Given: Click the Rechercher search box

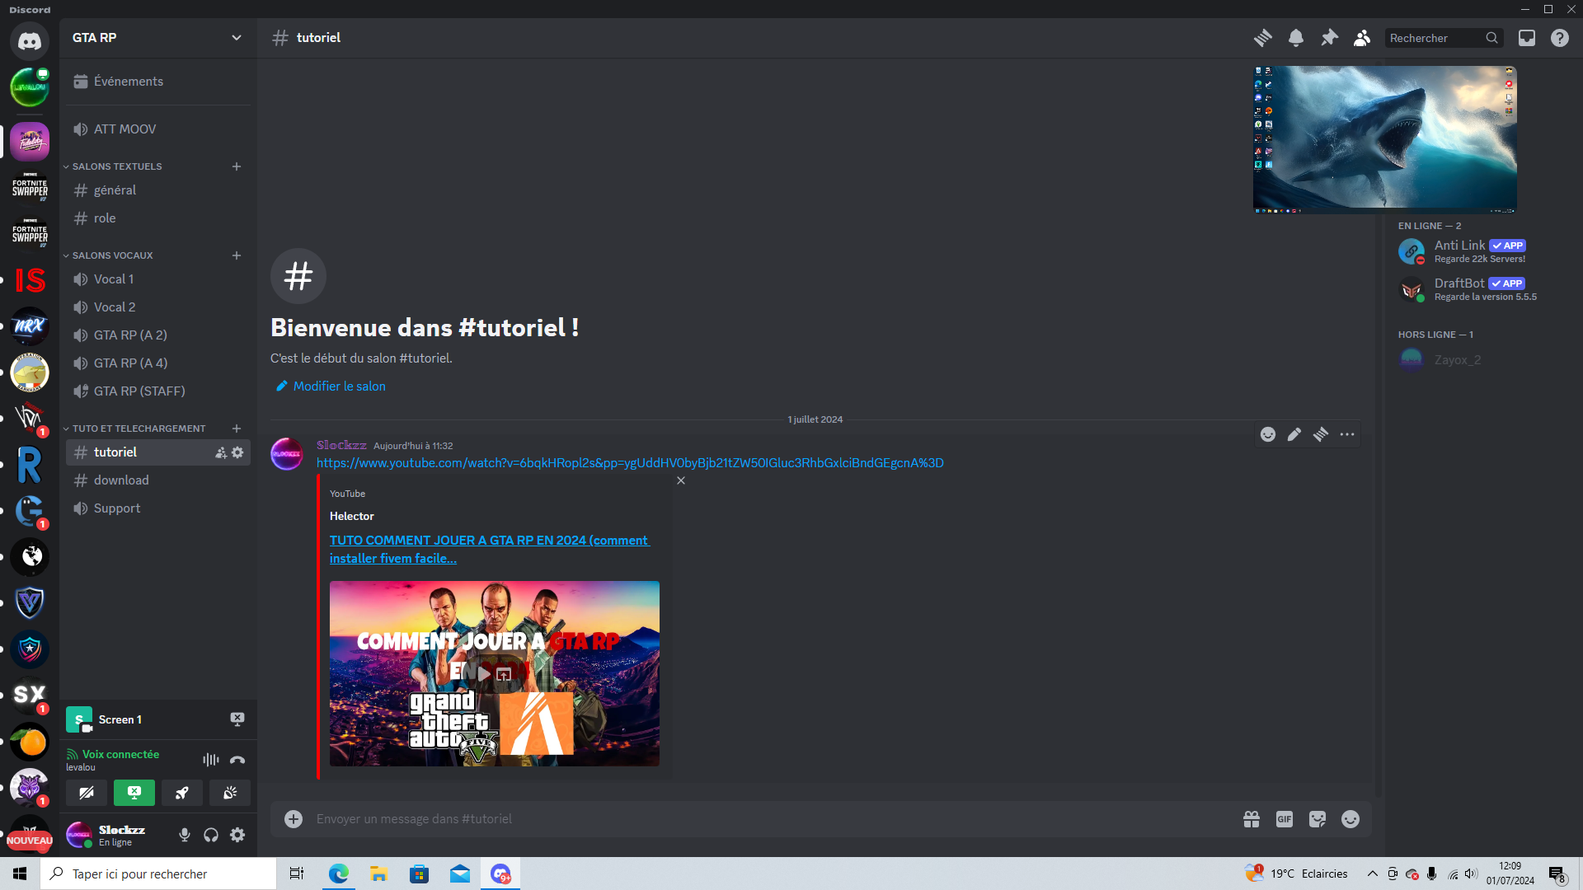Looking at the screenshot, I should (1443, 38).
